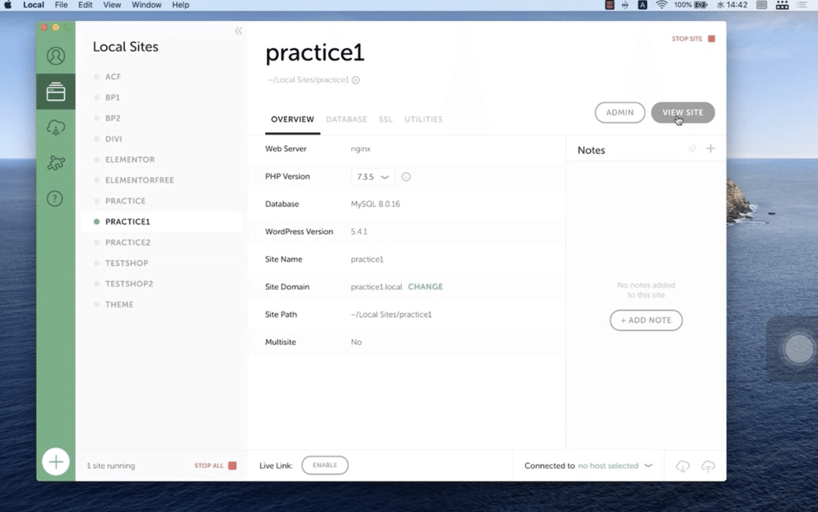The height and width of the screenshot is (512, 818).
Task: Click the ~/Local Sites/practice1 path under title
Action: click(309, 80)
